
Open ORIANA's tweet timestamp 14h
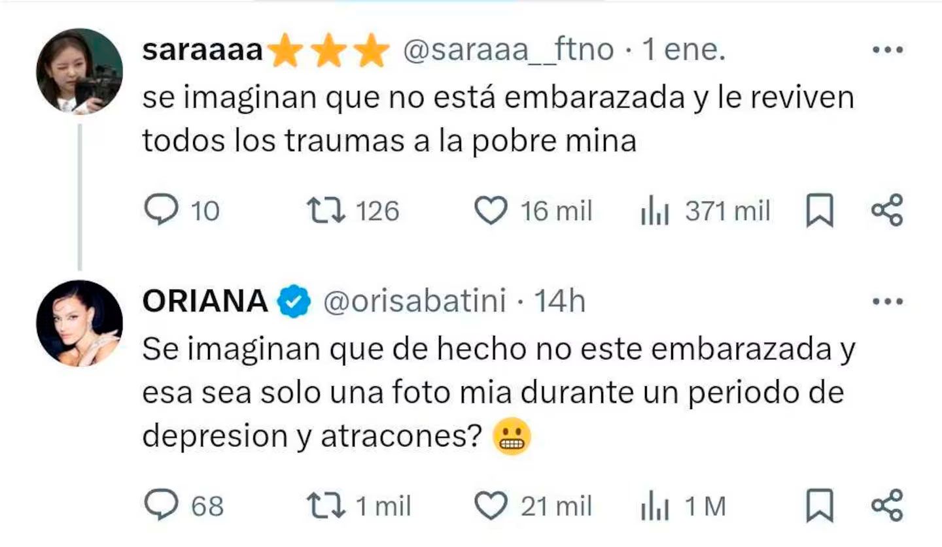pos(559,301)
